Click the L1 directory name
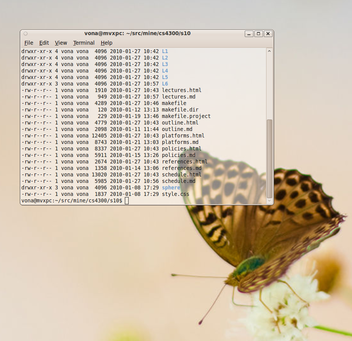The image size is (352, 341). pyautogui.click(x=165, y=51)
